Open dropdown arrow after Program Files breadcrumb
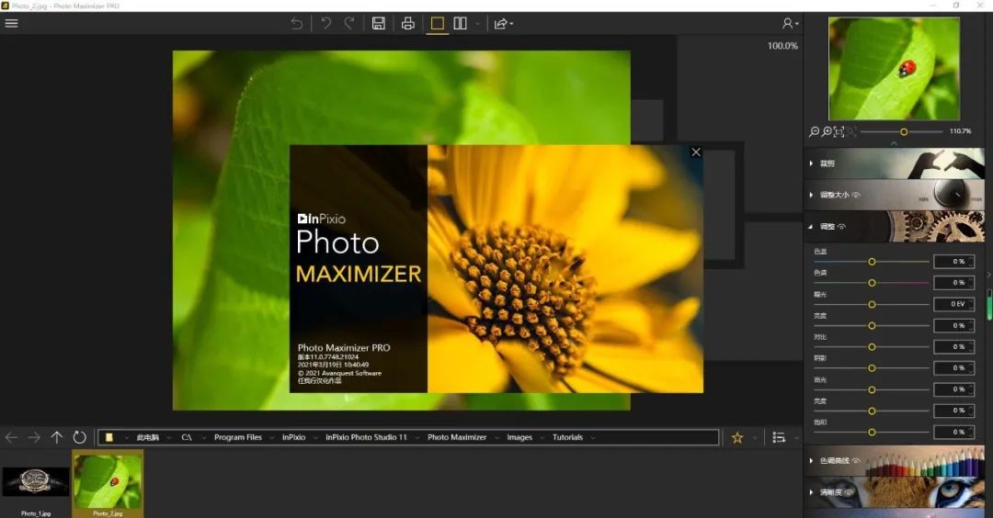993x518 pixels. tap(271, 438)
